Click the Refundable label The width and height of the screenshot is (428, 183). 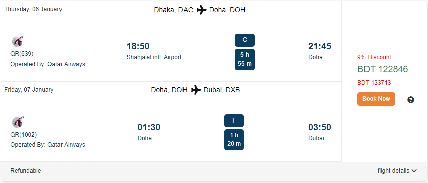[x=26, y=171]
